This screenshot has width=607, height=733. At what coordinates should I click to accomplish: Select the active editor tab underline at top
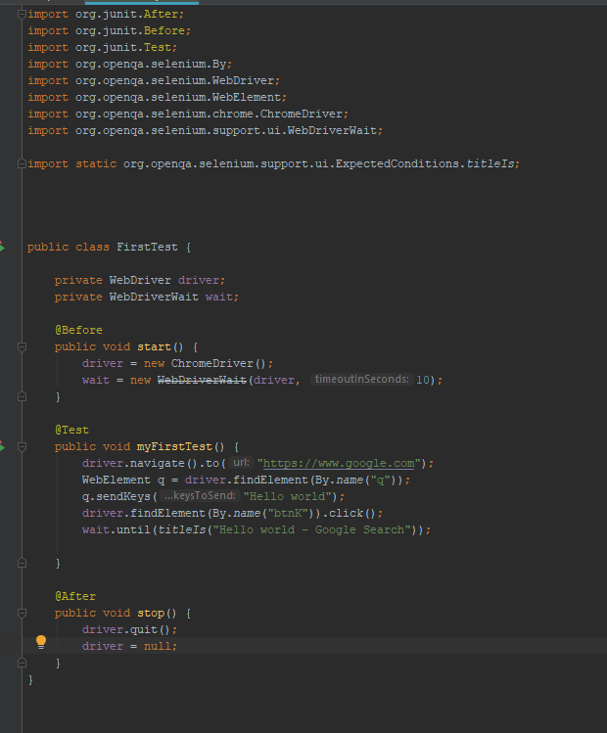click(x=142, y=2)
